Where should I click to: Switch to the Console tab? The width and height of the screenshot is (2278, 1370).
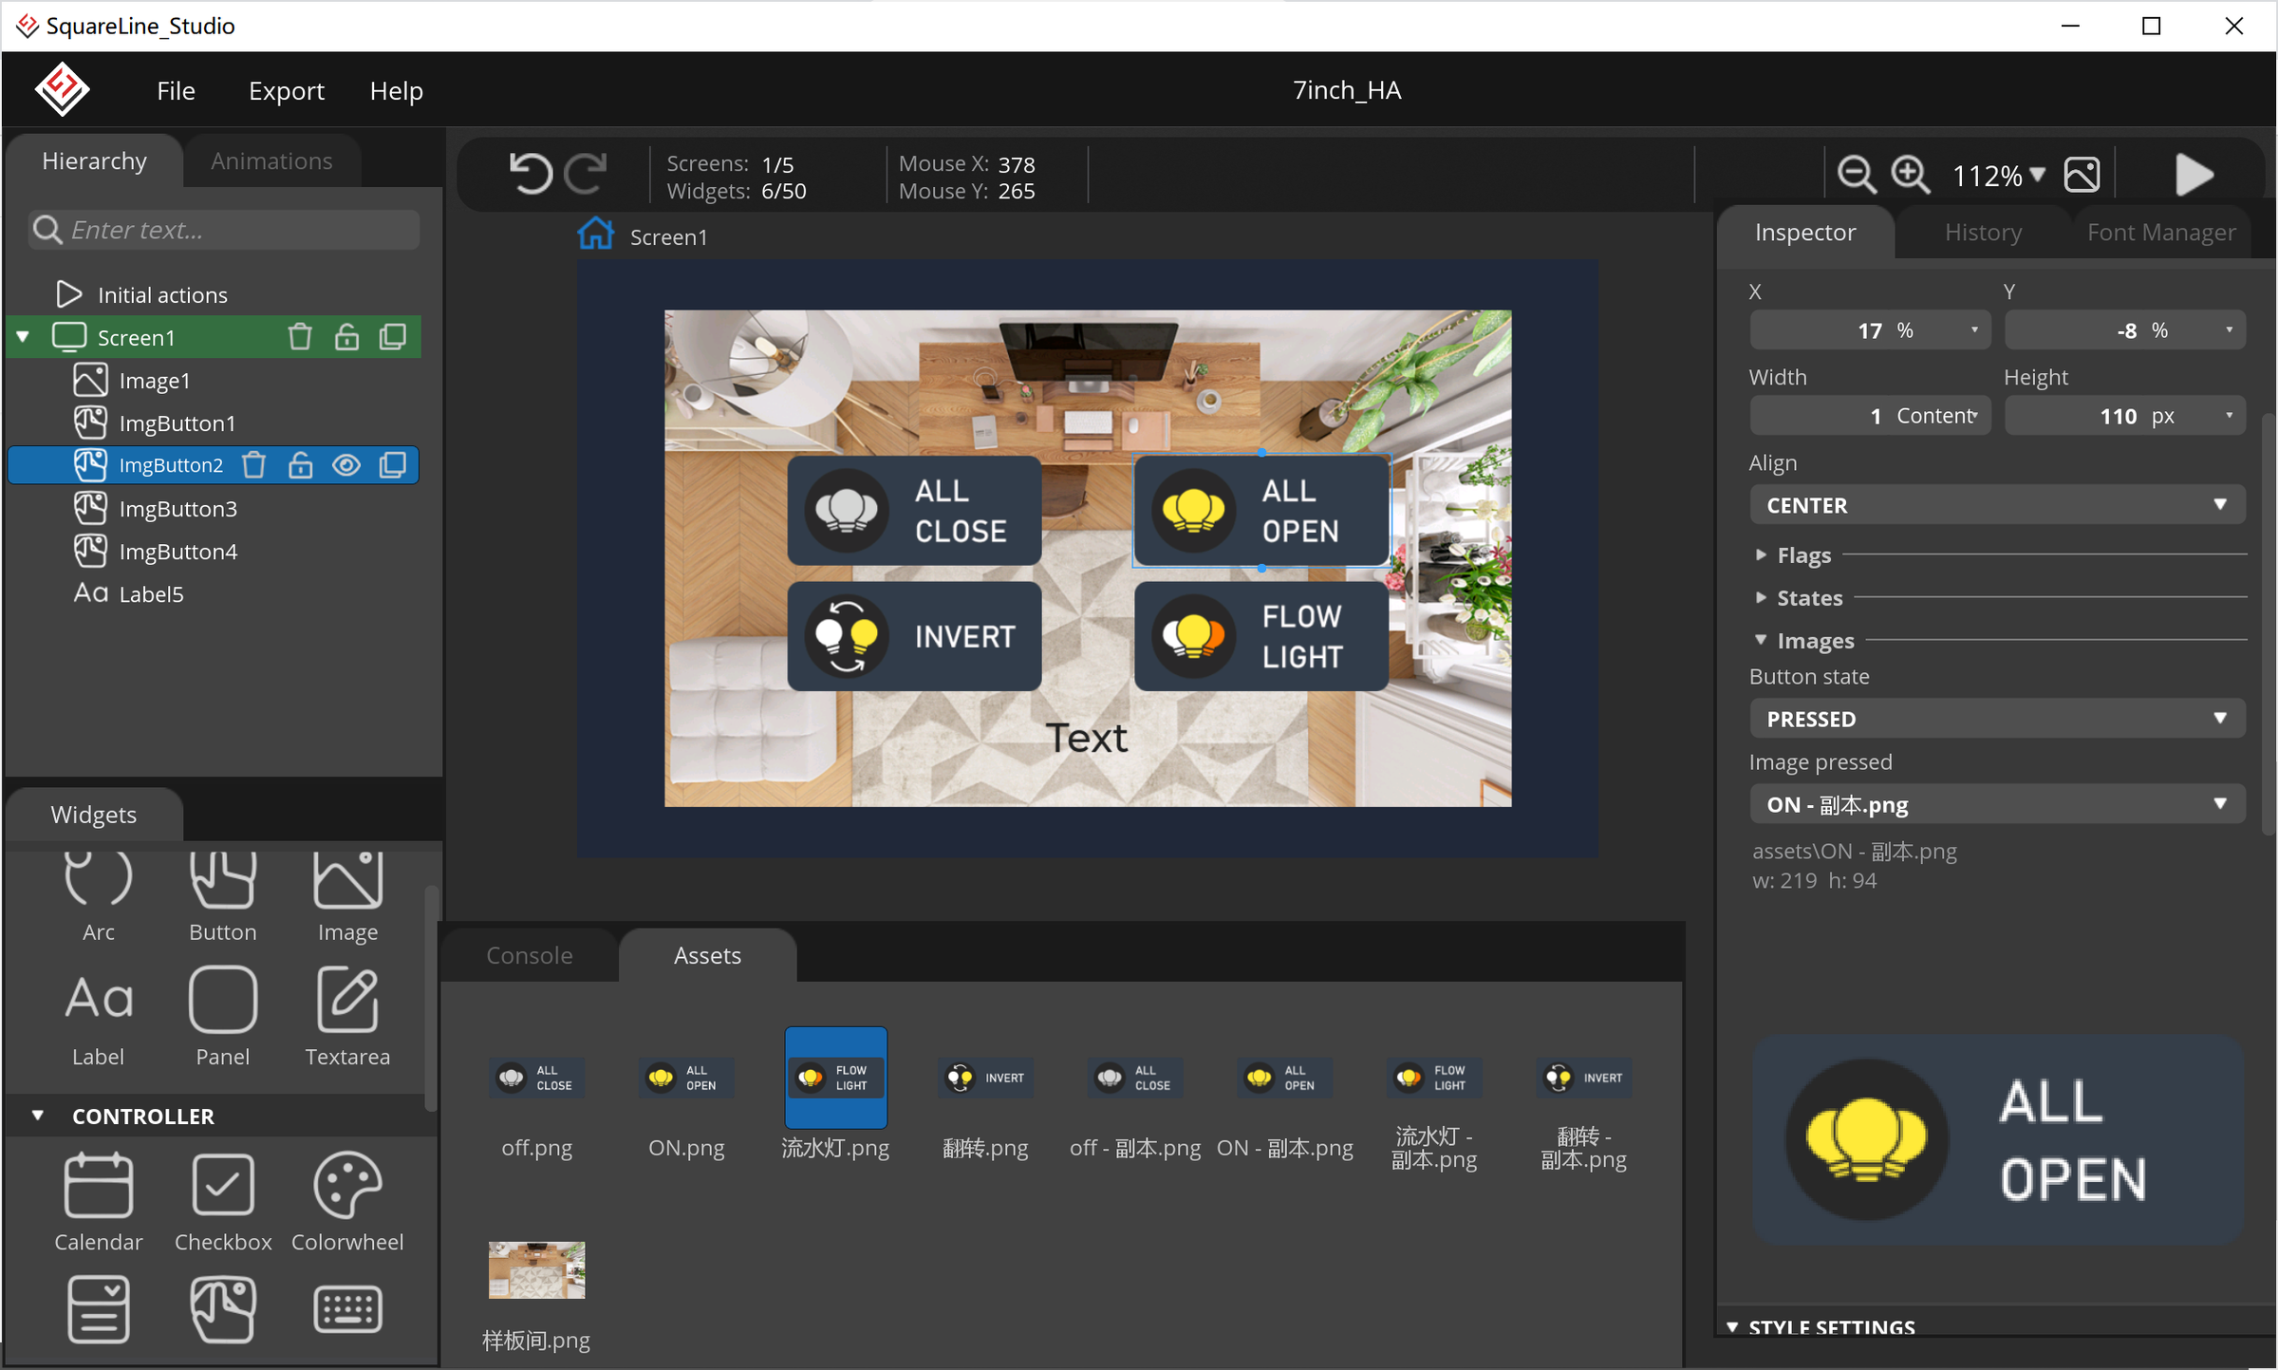529,955
